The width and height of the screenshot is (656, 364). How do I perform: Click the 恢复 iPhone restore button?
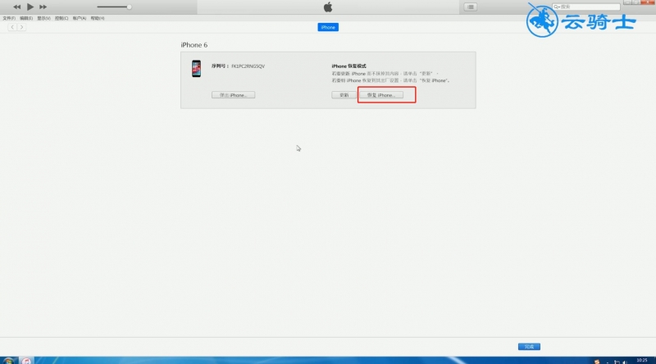tap(381, 95)
